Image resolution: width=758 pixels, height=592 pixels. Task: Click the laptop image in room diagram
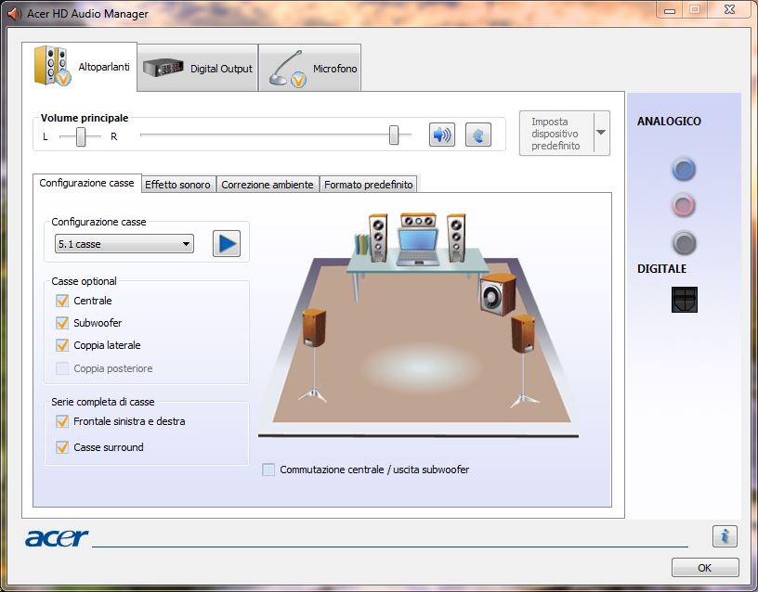[x=418, y=247]
